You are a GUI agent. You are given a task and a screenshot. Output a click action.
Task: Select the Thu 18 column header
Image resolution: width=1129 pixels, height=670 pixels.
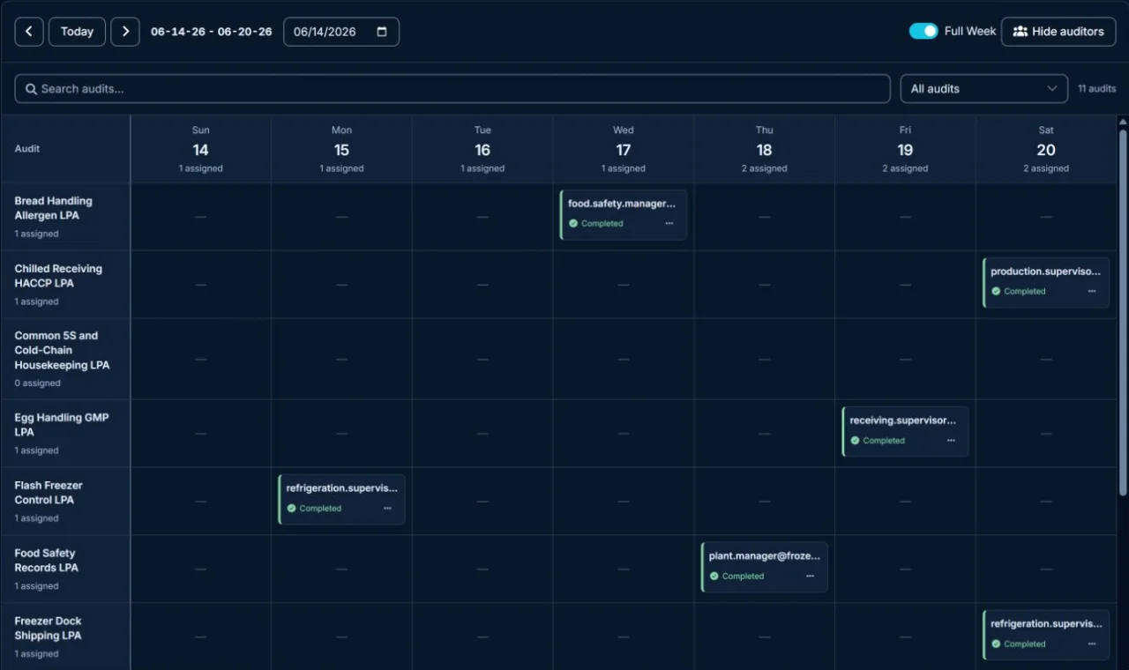point(764,149)
